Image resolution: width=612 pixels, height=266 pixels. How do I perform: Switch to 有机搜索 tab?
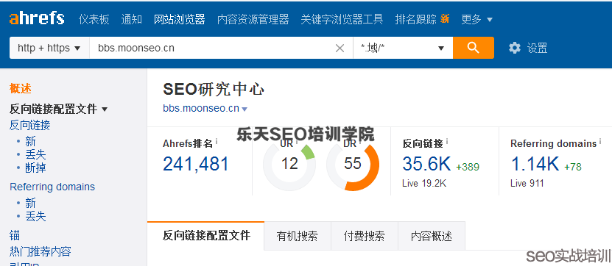pyautogui.click(x=298, y=236)
